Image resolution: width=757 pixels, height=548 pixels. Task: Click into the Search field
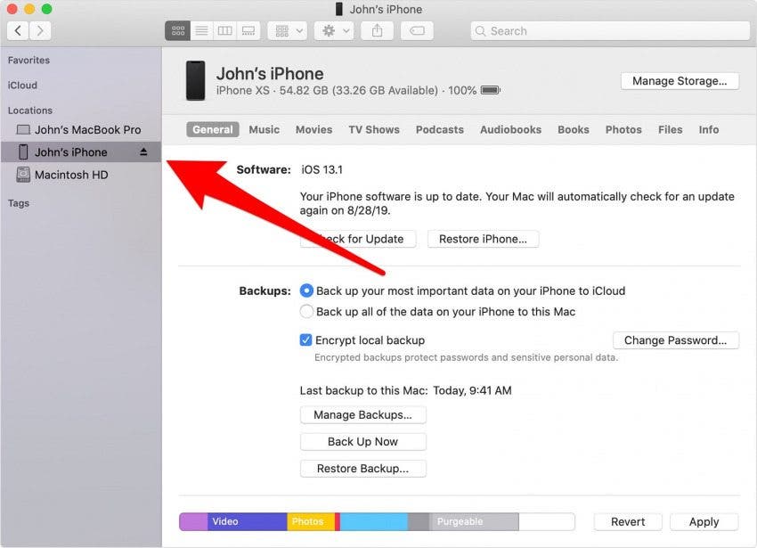click(610, 31)
